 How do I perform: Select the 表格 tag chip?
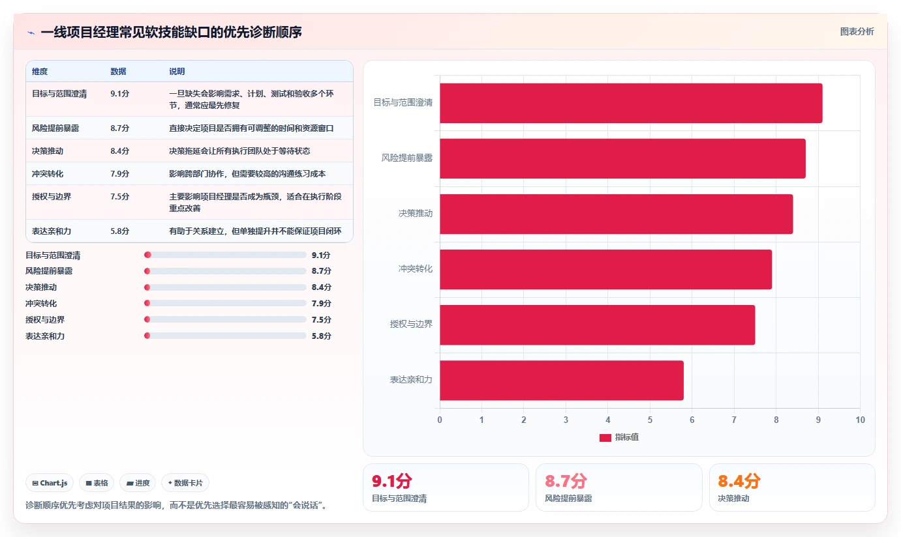click(97, 483)
